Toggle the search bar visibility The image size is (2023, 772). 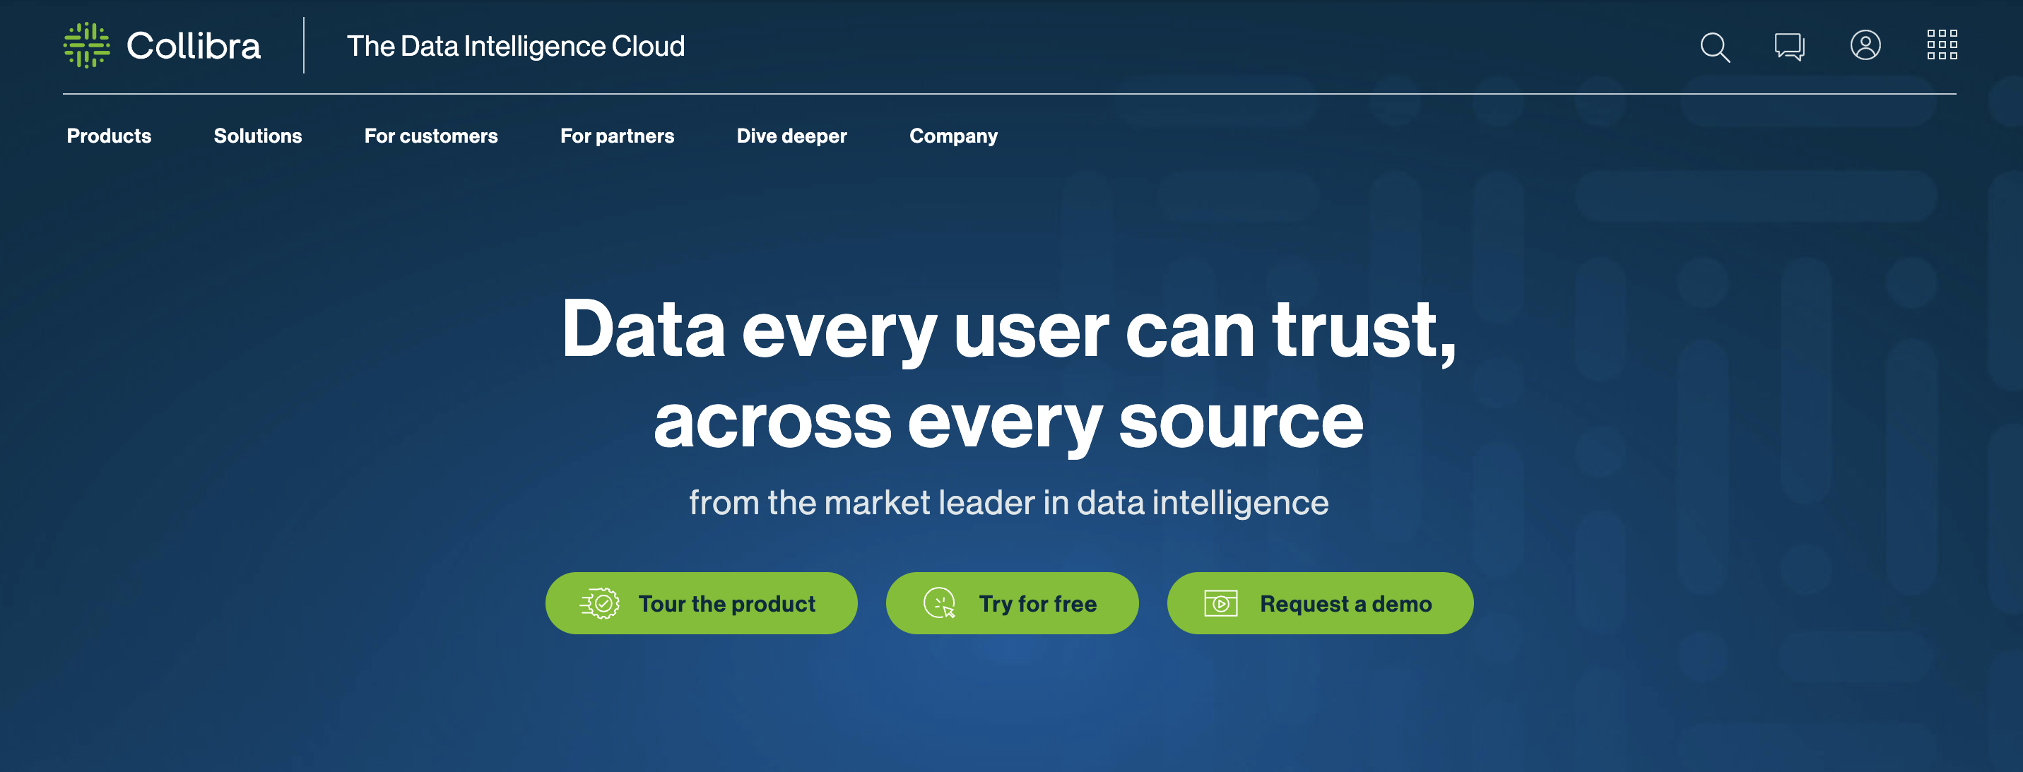coord(1717,47)
